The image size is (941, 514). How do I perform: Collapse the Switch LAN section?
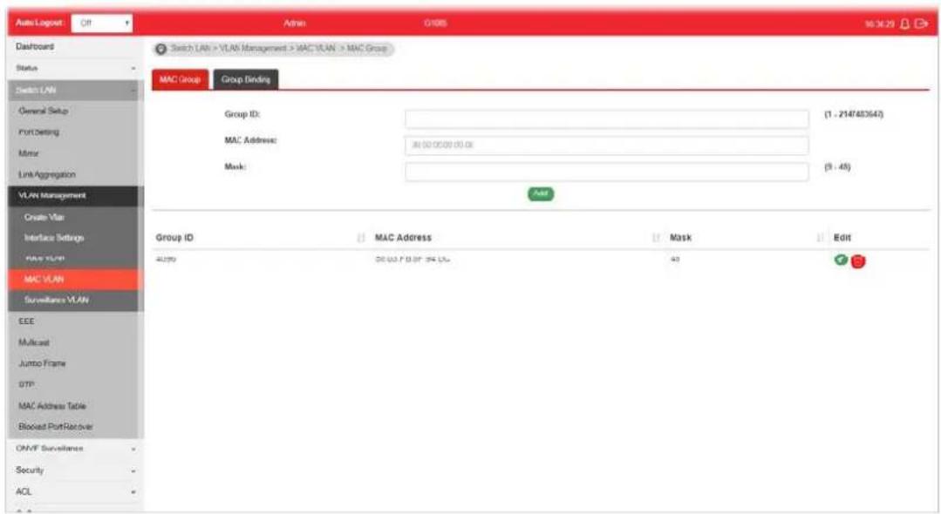(x=75, y=90)
